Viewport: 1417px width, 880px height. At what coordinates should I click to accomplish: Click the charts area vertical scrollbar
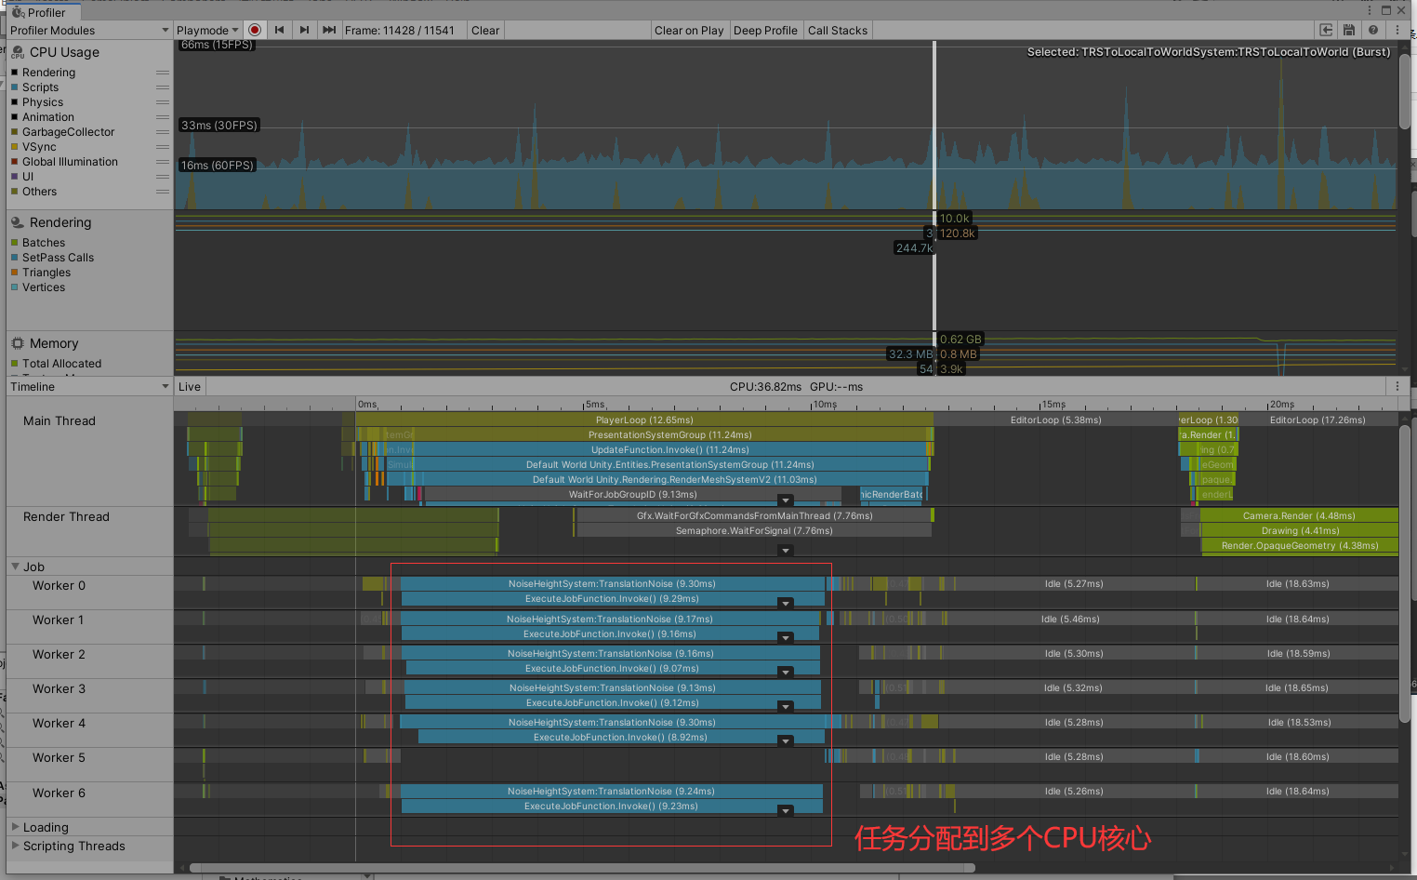(1404, 91)
